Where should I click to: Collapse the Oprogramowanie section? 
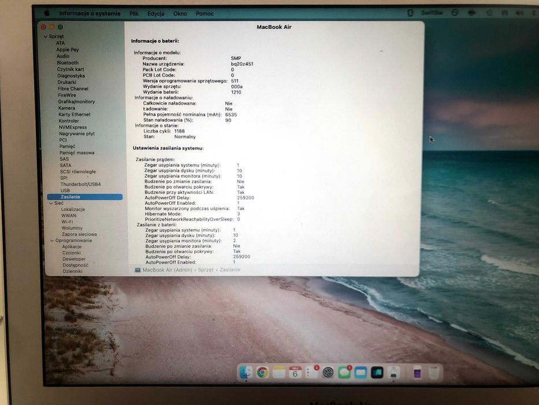click(52, 240)
